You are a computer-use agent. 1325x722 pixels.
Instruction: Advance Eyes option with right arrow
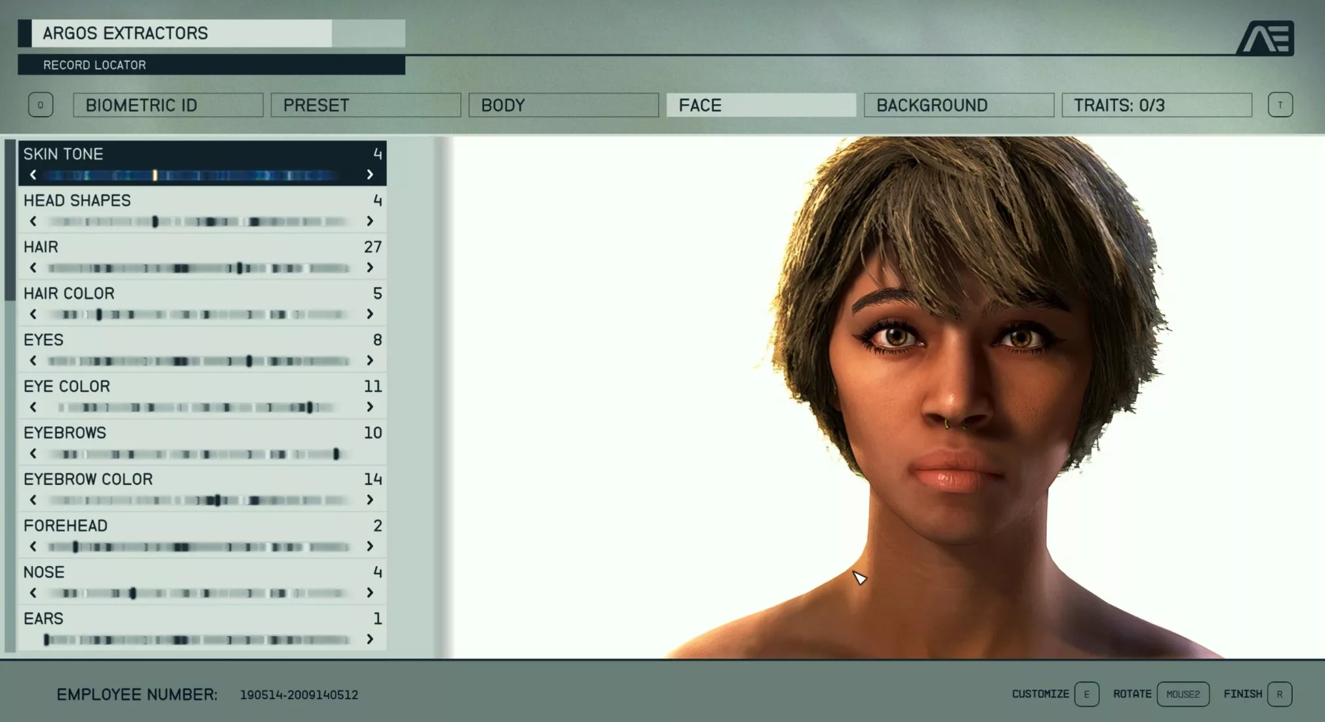370,361
